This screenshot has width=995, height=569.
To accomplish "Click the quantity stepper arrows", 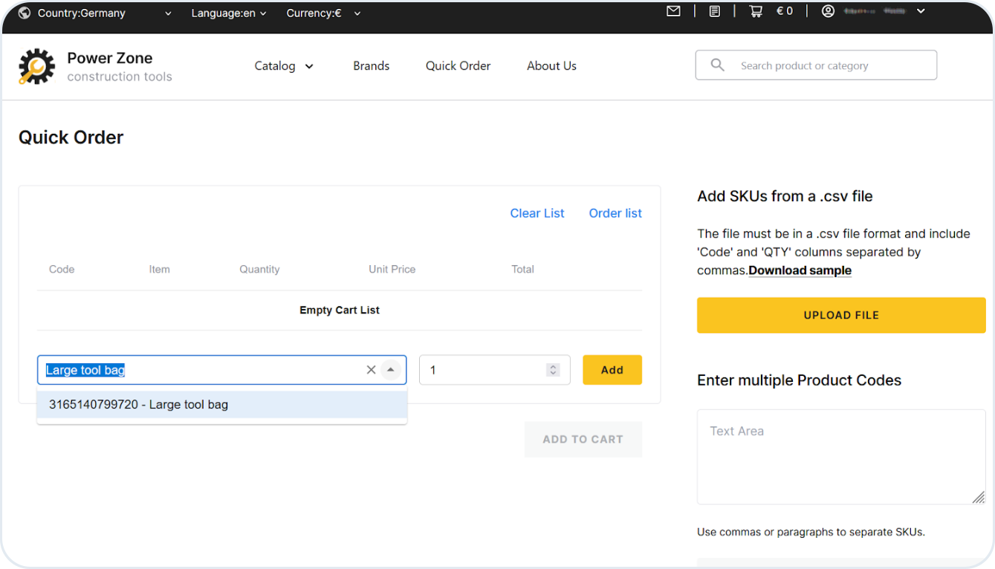I will 552,370.
